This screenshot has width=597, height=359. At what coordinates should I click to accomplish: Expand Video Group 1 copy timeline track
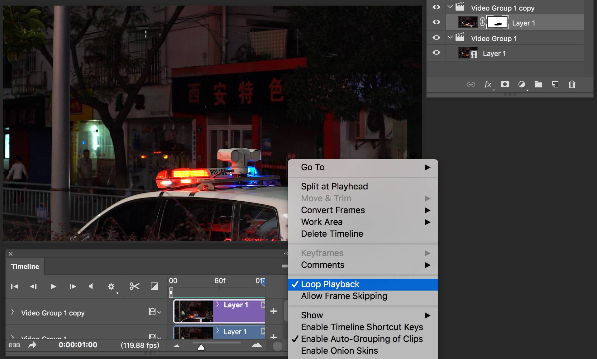point(12,312)
